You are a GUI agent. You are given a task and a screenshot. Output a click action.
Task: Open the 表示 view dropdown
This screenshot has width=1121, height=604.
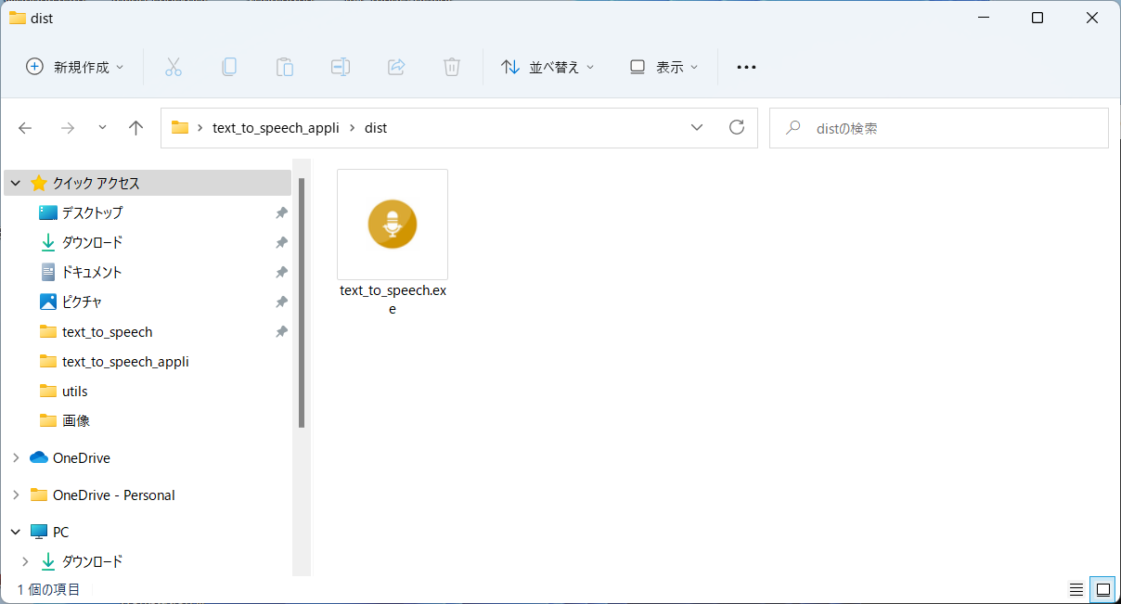(x=664, y=67)
